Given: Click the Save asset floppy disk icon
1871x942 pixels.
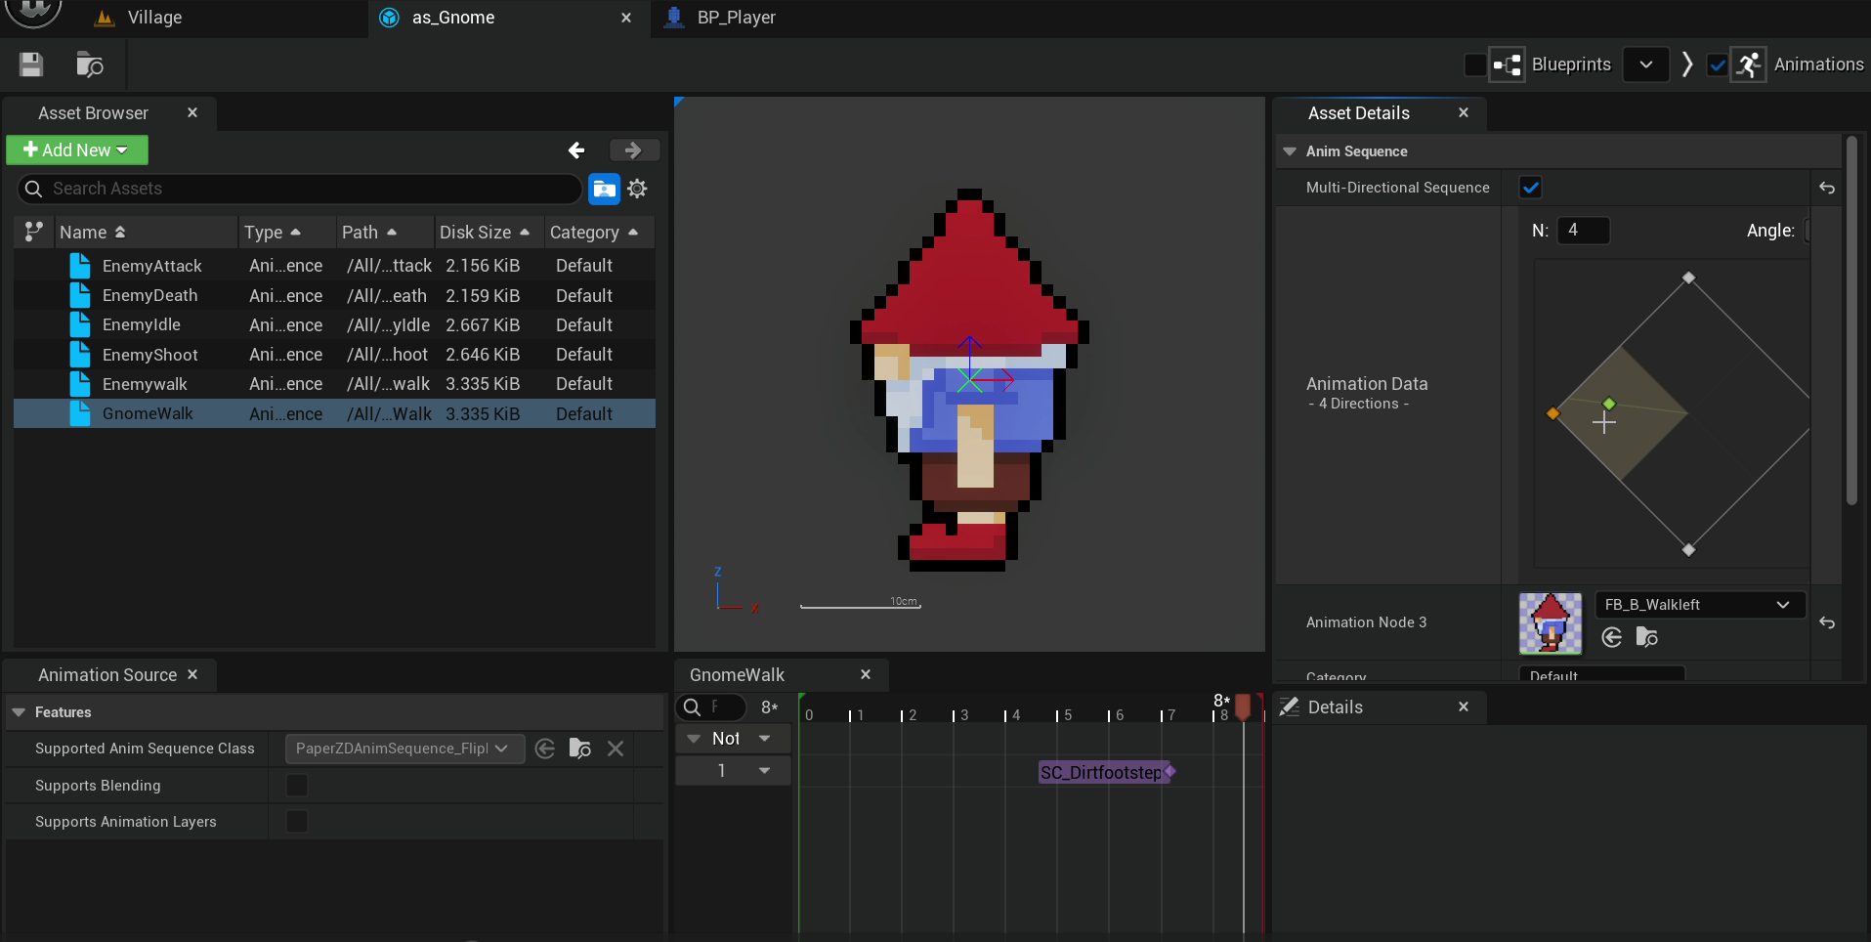Looking at the screenshot, I should tap(31, 64).
